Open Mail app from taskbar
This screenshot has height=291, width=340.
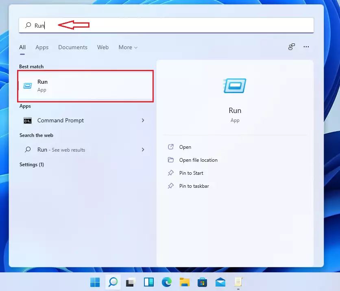point(220,282)
